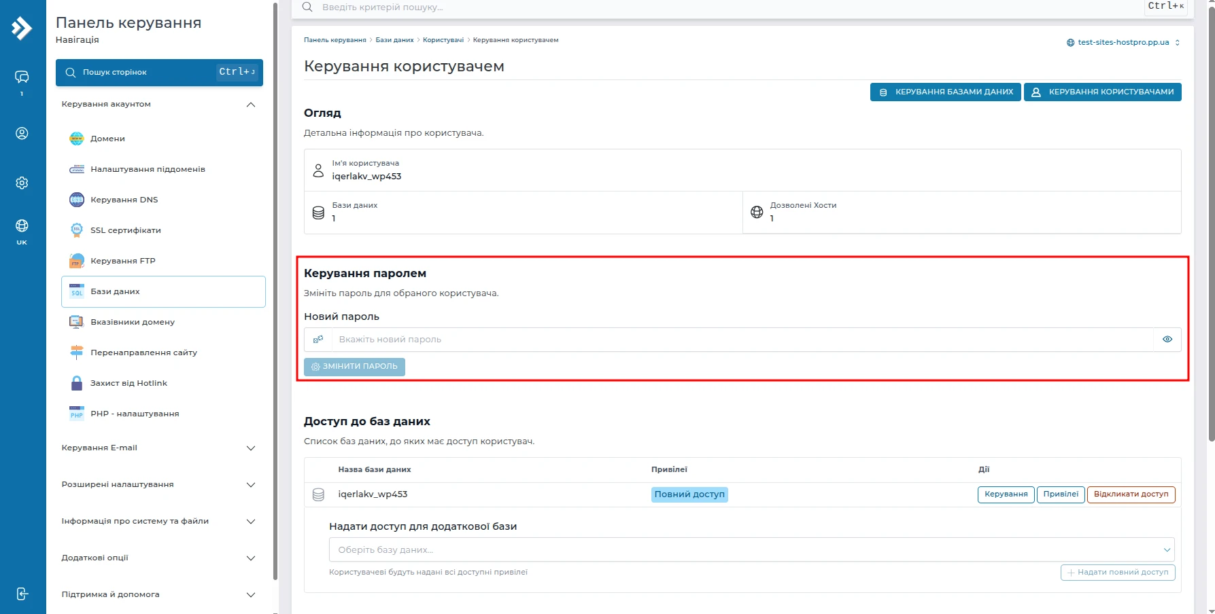Click the SSL сертифікати badge icon
The image size is (1215, 614).
coord(77,230)
